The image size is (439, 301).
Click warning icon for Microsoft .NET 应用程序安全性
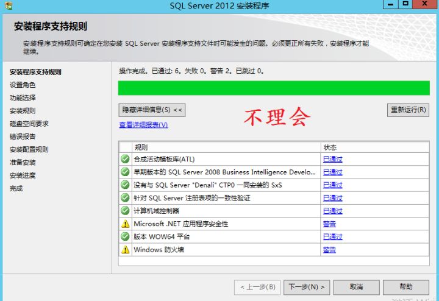tap(125, 224)
